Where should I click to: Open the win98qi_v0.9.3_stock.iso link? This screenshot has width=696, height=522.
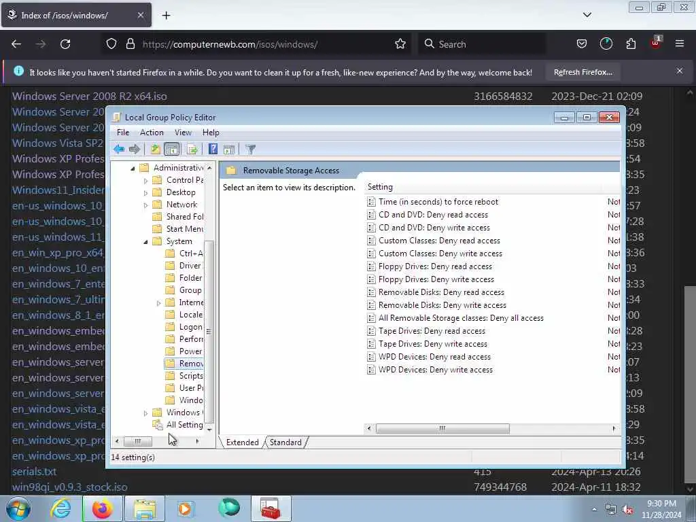pyautogui.click(x=70, y=487)
